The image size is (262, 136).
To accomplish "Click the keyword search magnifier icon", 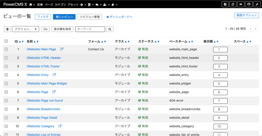I will 110,29.
